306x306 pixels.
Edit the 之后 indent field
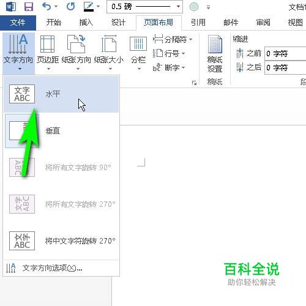coord(286,67)
